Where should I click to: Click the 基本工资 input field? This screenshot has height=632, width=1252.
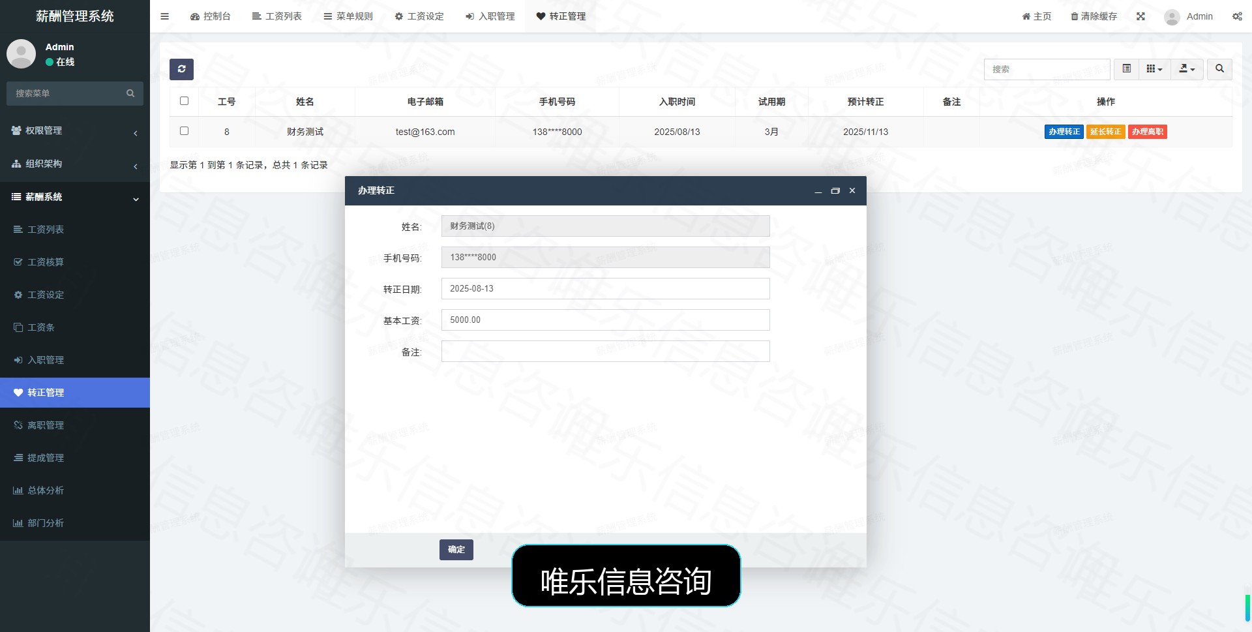pyautogui.click(x=605, y=320)
